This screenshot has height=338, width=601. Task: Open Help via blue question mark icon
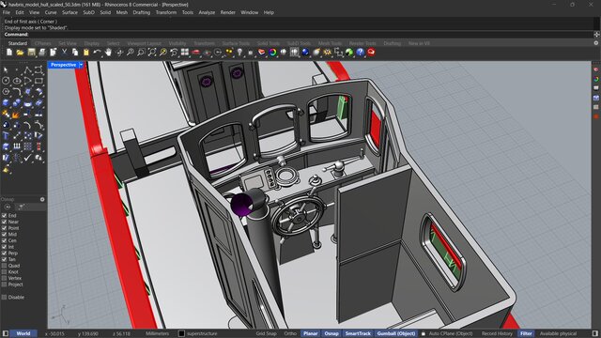point(360,53)
